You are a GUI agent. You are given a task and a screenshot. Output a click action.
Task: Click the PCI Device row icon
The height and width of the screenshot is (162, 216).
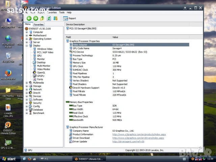71,52
